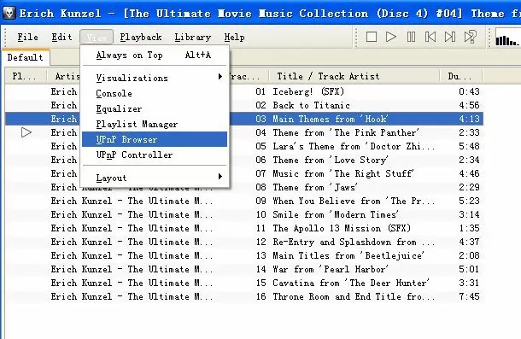Viewport: 521px width, 339px height.
Task: Pause the current track
Action: coord(411,37)
